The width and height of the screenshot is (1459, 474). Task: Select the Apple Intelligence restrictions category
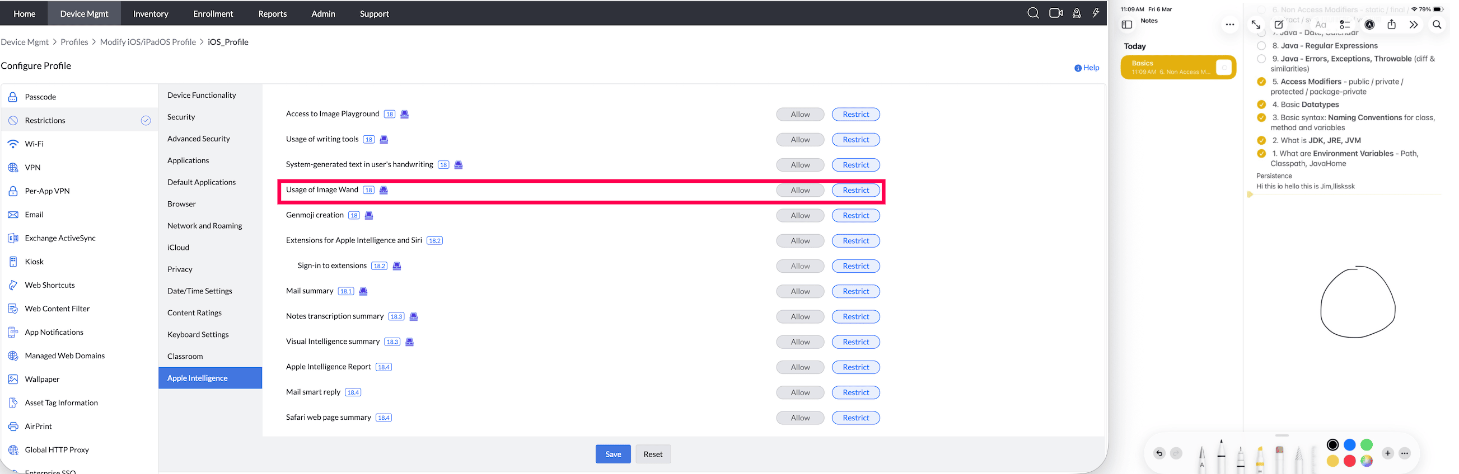pyautogui.click(x=210, y=378)
